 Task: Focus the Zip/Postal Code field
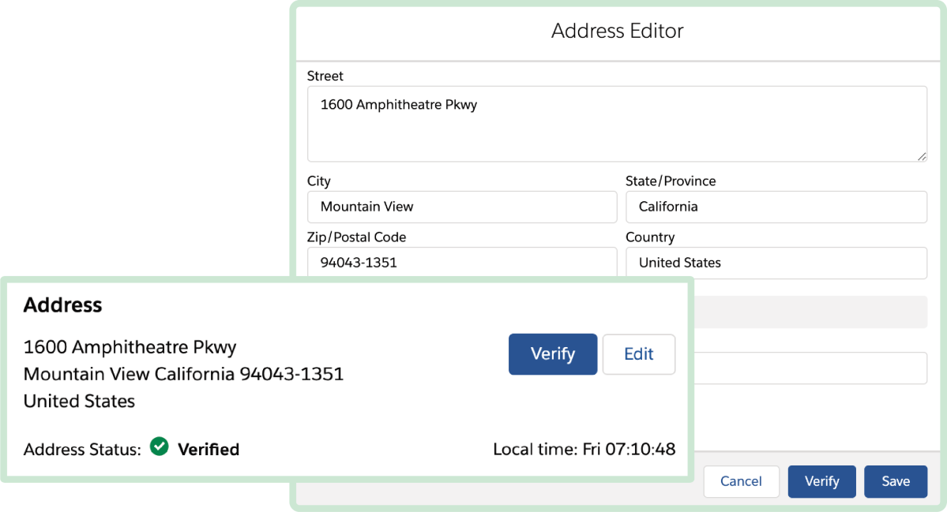(462, 263)
